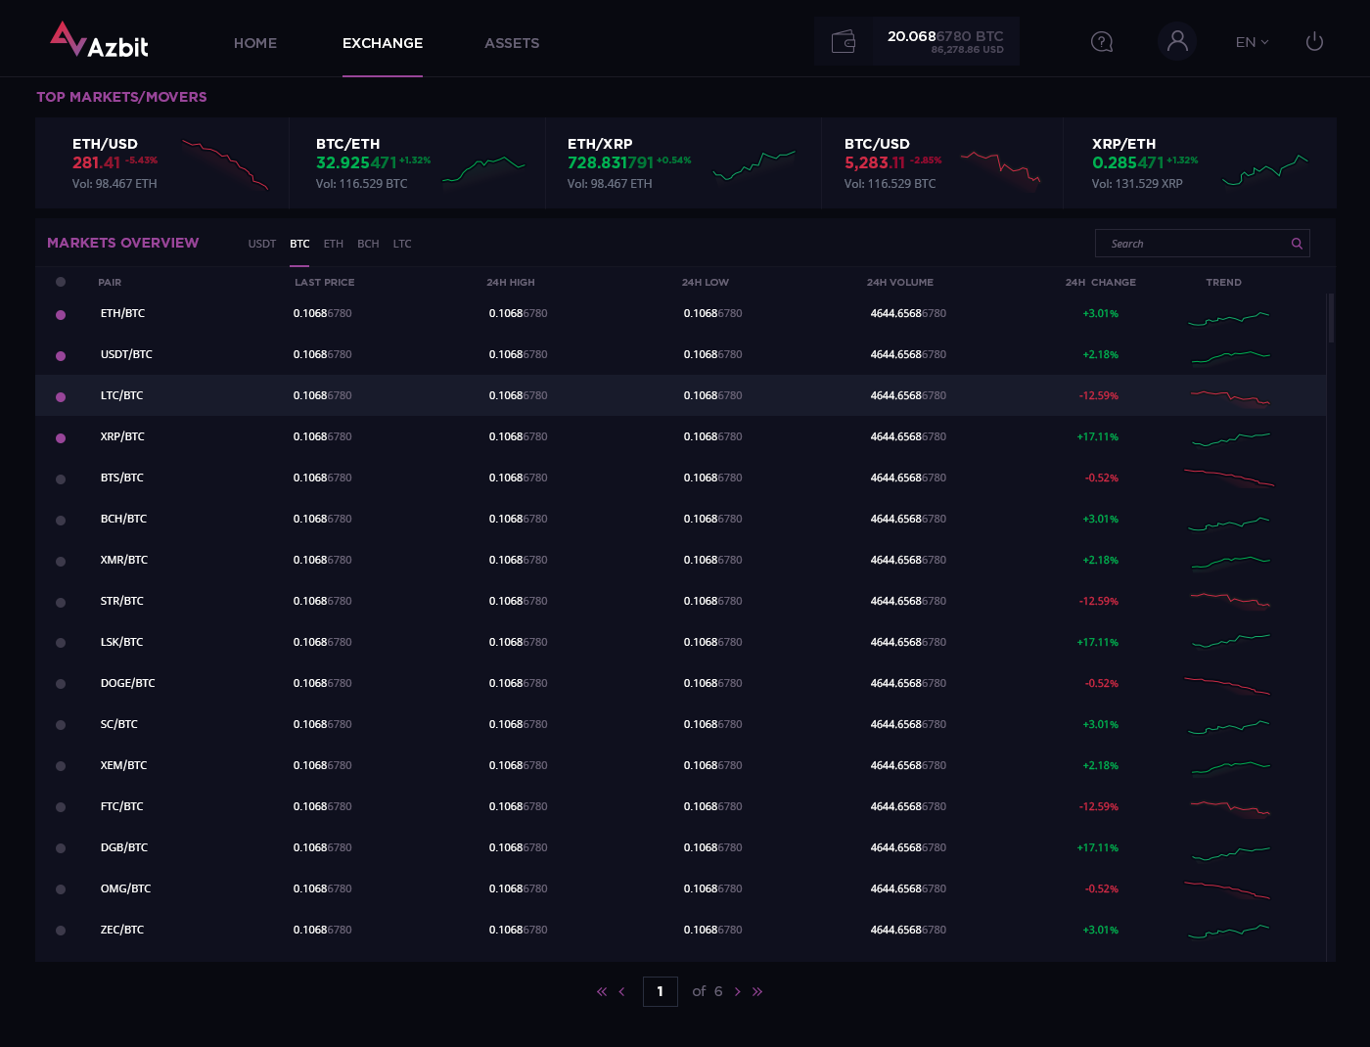Toggle favorite dot for ETH/BTC
Image resolution: width=1370 pixels, height=1047 pixels.
click(61, 315)
